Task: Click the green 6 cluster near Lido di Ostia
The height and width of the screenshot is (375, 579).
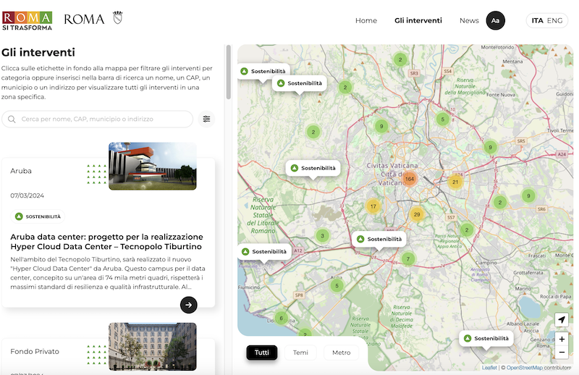Action: [x=282, y=318]
